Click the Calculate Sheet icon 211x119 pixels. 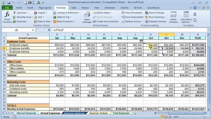195,20
